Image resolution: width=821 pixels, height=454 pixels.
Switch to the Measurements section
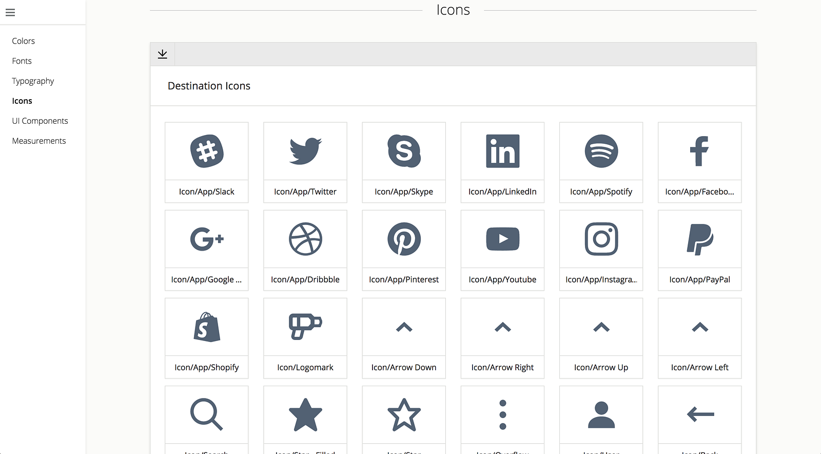[39, 141]
